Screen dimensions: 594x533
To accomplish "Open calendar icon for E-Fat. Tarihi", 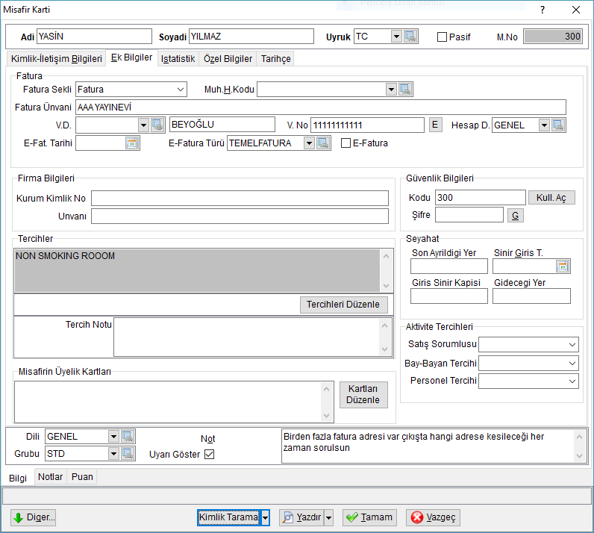I will tap(132, 143).
